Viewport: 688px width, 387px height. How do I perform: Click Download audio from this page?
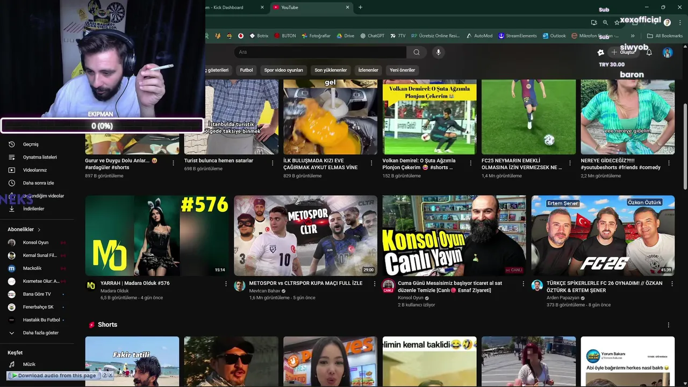54,375
